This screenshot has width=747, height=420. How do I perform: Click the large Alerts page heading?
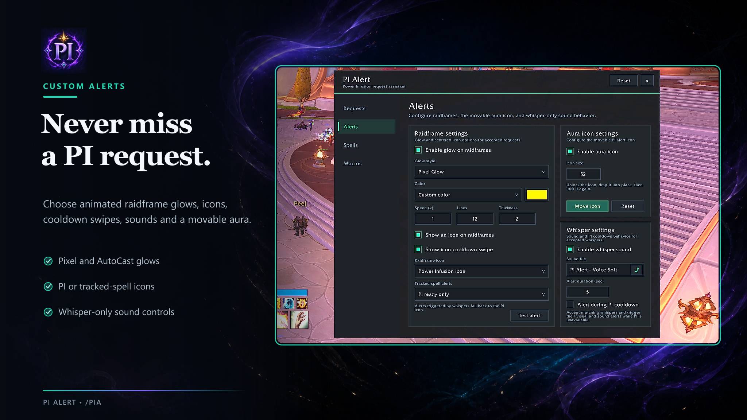coord(421,106)
